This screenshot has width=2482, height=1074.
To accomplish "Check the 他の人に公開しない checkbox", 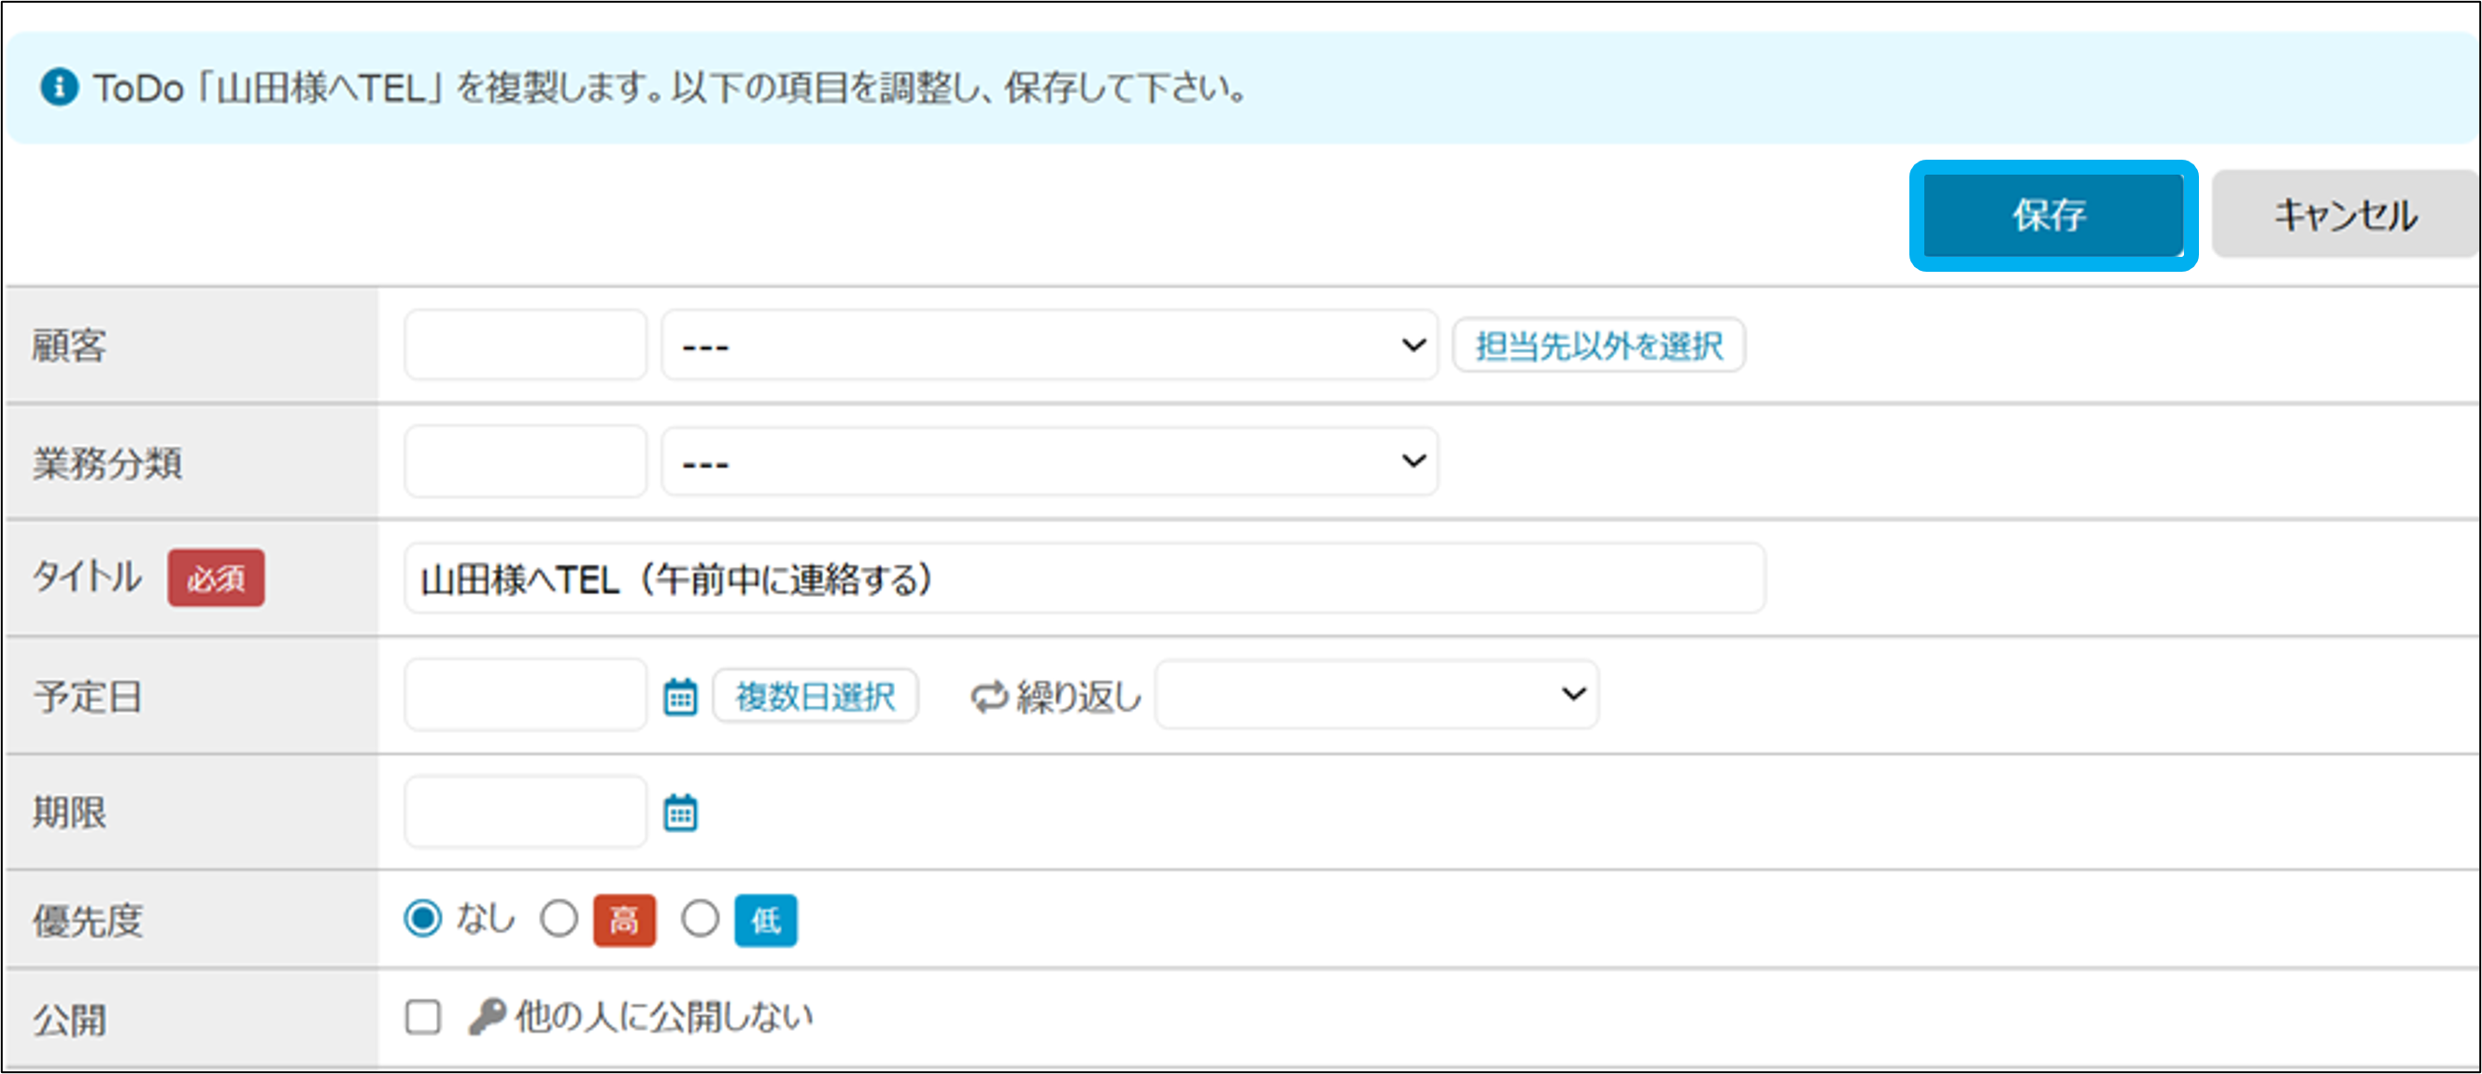I will click(x=423, y=1016).
